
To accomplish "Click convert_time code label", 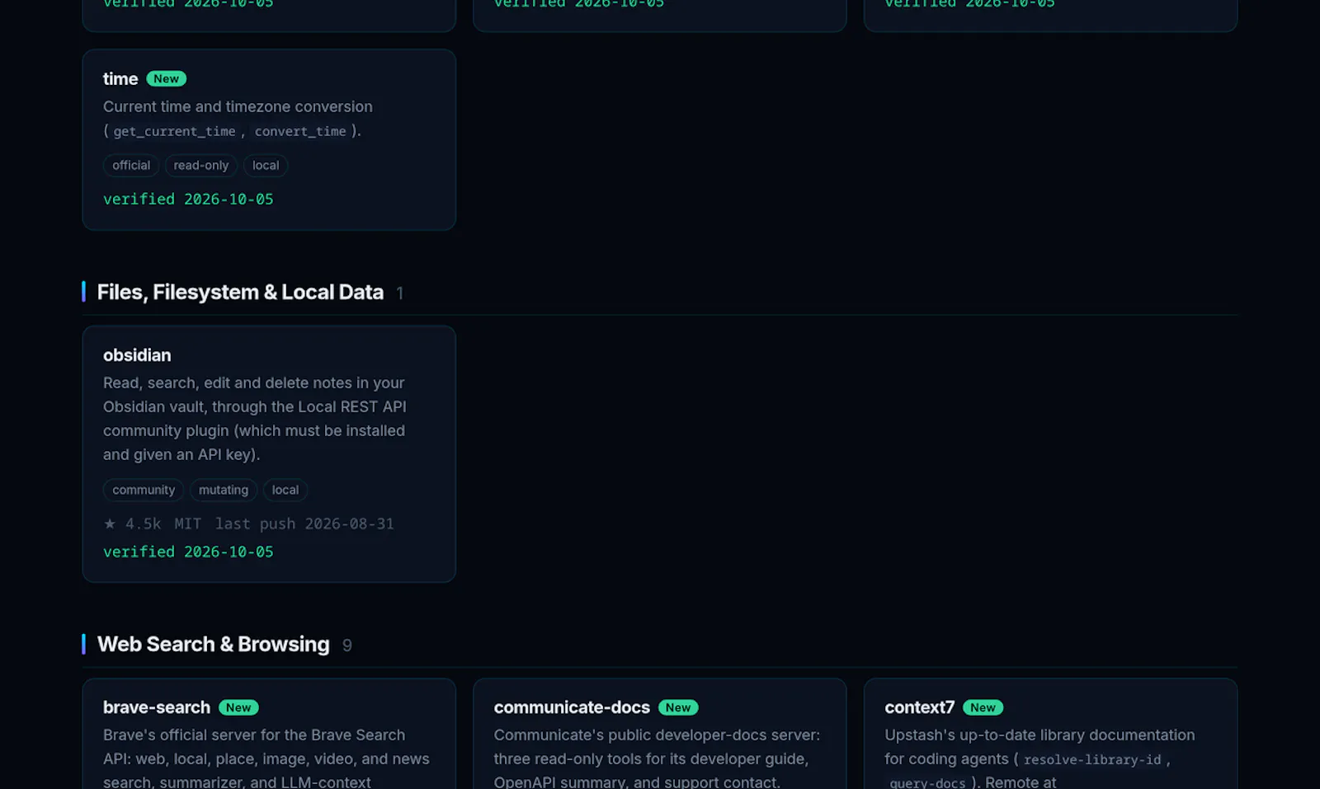I will tap(300, 131).
